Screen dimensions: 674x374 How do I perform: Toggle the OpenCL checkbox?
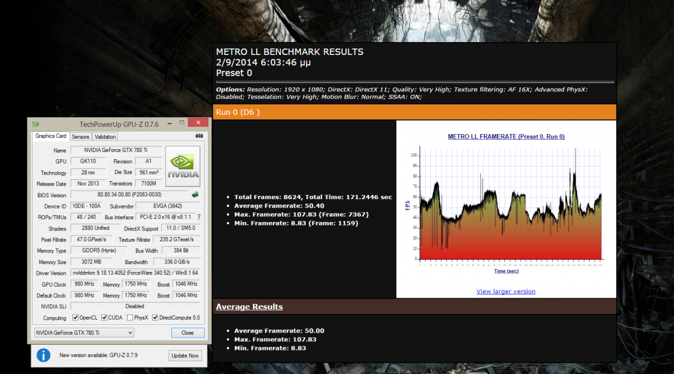pyautogui.click(x=75, y=318)
